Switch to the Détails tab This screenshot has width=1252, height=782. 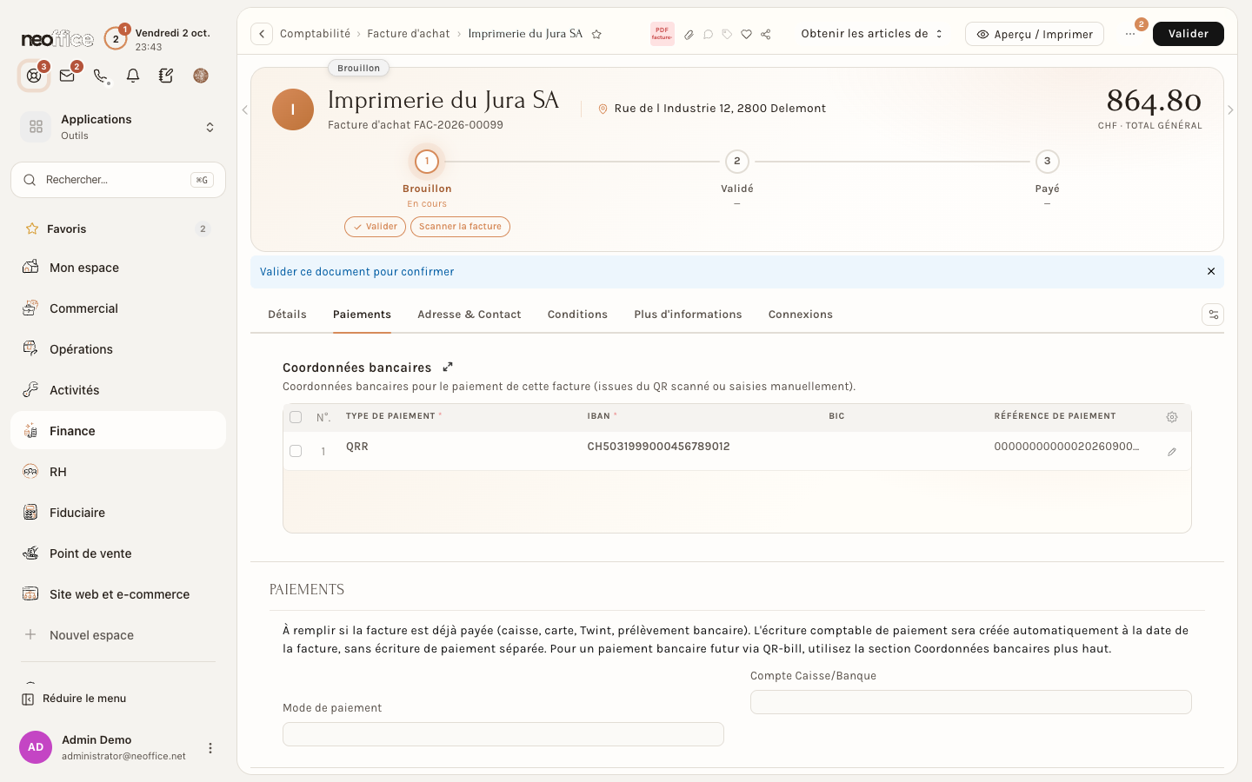click(x=287, y=315)
